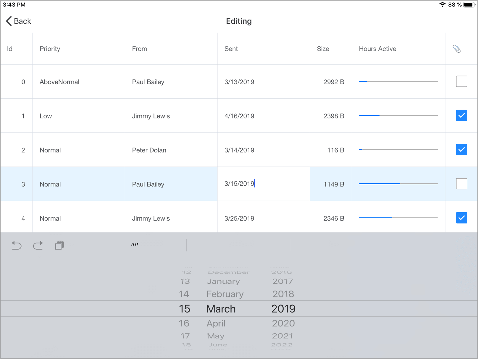Tap the battery status icon
478x359 pixels.
pyautogui.click(x=469, y=5)
